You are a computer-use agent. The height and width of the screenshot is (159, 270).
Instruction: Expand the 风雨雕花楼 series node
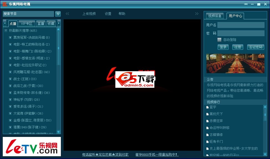point(10,72)
